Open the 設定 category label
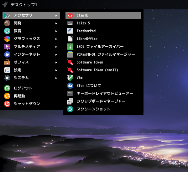This screenshot has height=172, width=188. 18,70
